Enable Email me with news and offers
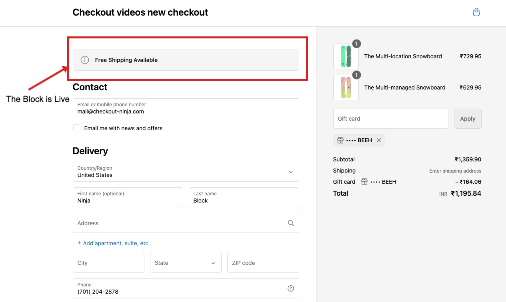The width and height of the screenshot is (506, 302). 77,128
